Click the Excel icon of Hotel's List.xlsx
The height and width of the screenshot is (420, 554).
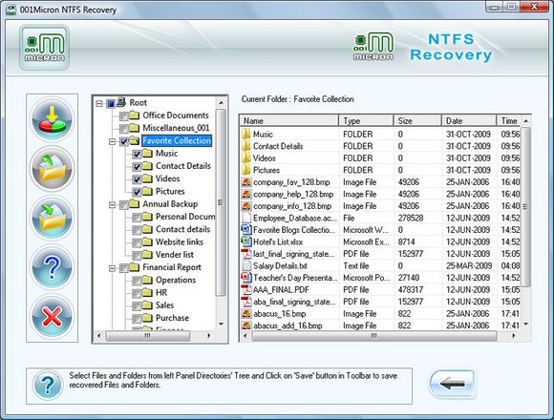(x=246, y=241)
